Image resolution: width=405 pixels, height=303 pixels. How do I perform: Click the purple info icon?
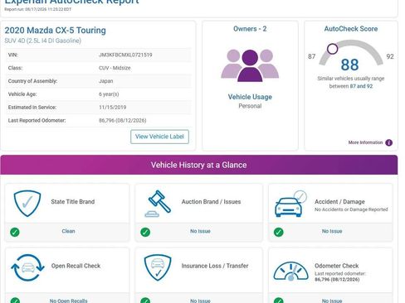(388, 142)
